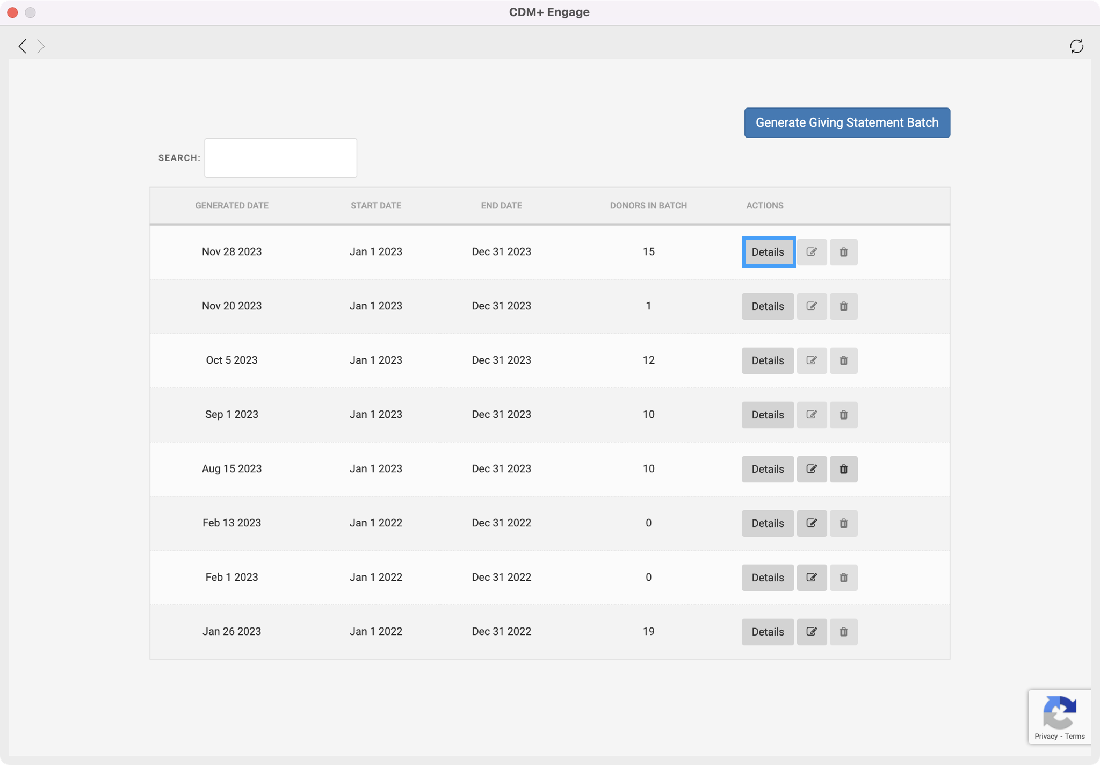The height and width of the screenshot is (765, 1100).
Task: Edit the Jan 26 2023 batch
Action: (812, 632)
